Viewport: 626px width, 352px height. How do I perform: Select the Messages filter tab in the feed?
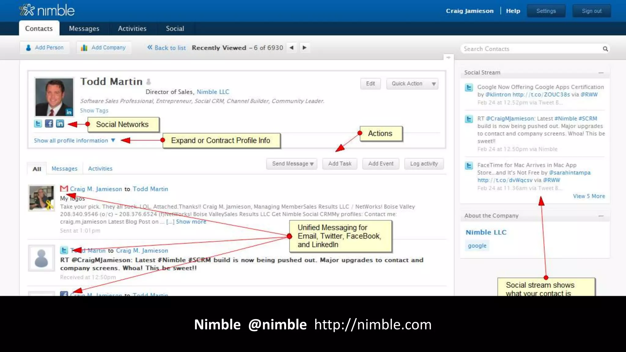[64, 169]
